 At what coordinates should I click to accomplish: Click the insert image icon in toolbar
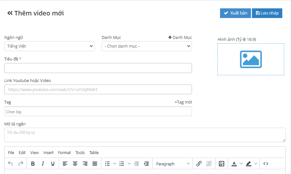pos(221,164)
